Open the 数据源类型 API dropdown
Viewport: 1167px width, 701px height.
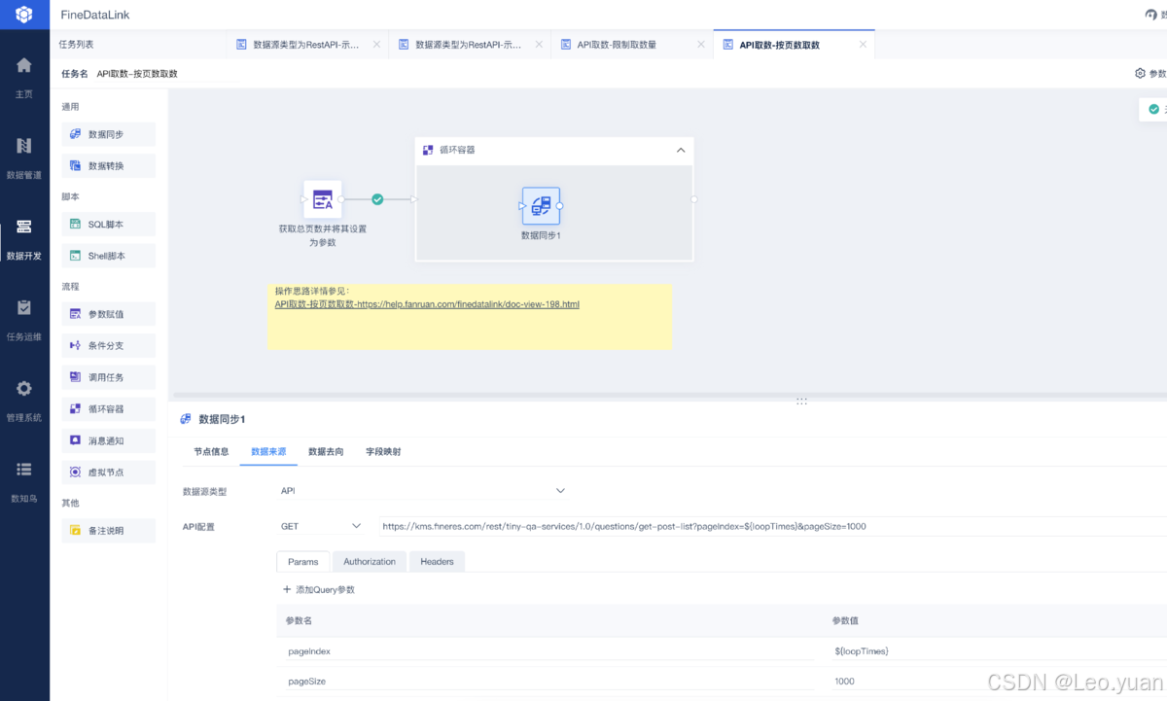[x=422, y=491]
